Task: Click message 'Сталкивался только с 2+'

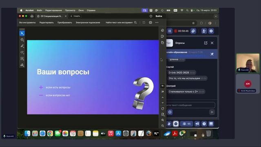Action: pos(186,91)
